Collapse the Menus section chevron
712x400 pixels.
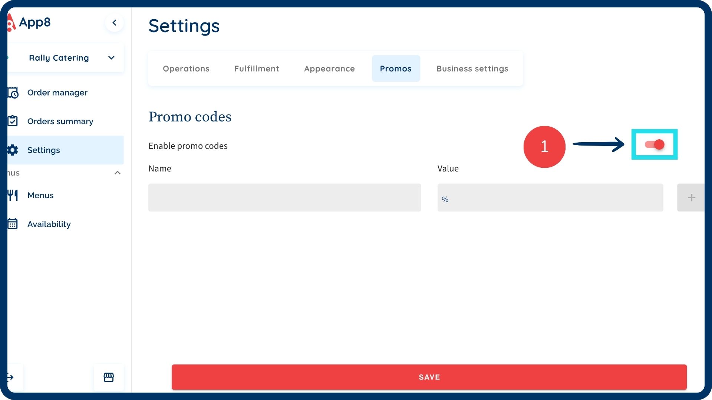pyautogui.click(x=118, y=173)
